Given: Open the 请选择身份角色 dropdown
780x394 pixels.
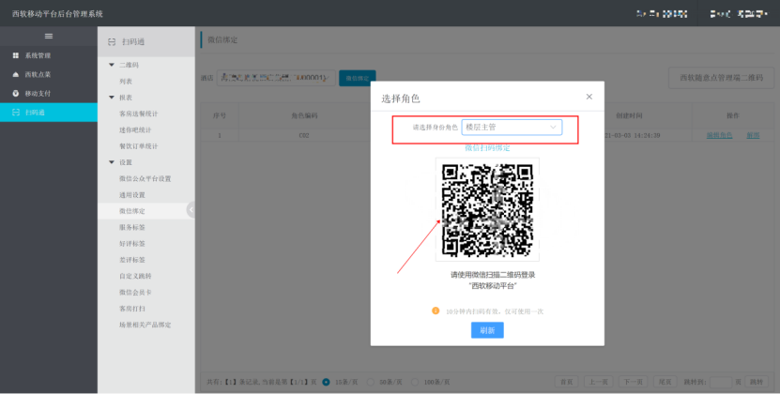Looking at the screenshot, I should 512,128.
